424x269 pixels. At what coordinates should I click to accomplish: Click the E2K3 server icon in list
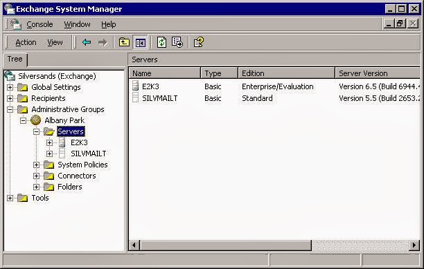point(136,86)
